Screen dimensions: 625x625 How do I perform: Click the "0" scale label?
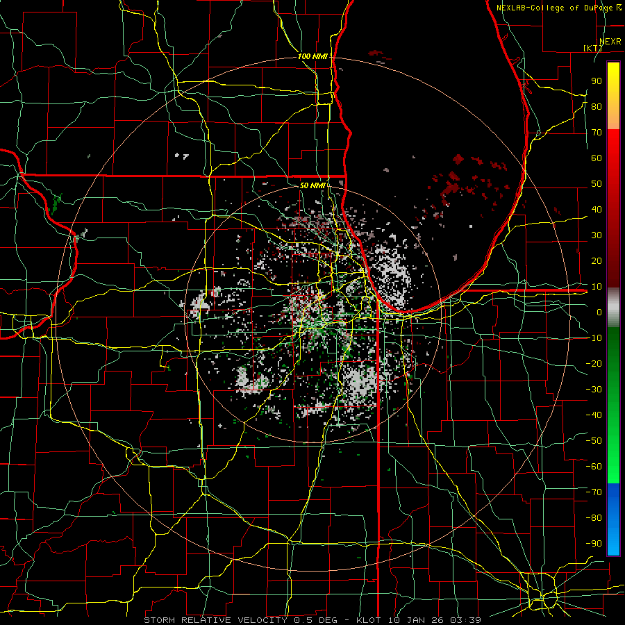599,312
